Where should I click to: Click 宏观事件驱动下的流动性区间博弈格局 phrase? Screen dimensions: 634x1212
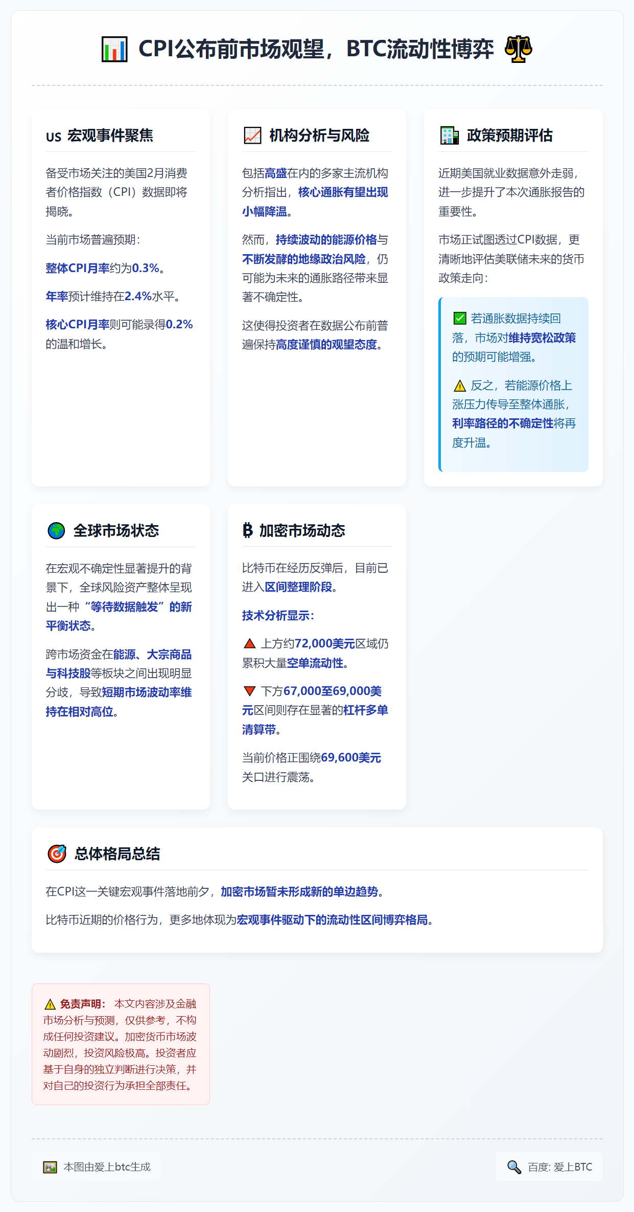332,920
